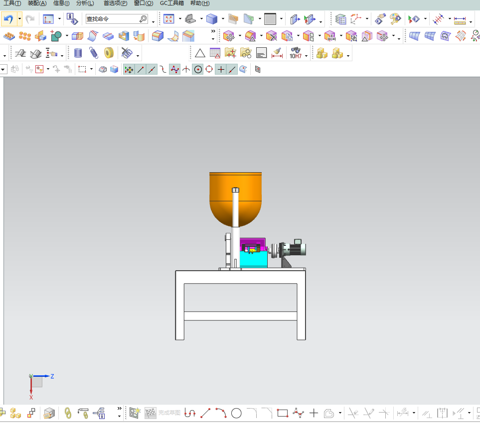
Task: Click the rectangle sketch tool in bottom toolbar
Action: [283, 414]
